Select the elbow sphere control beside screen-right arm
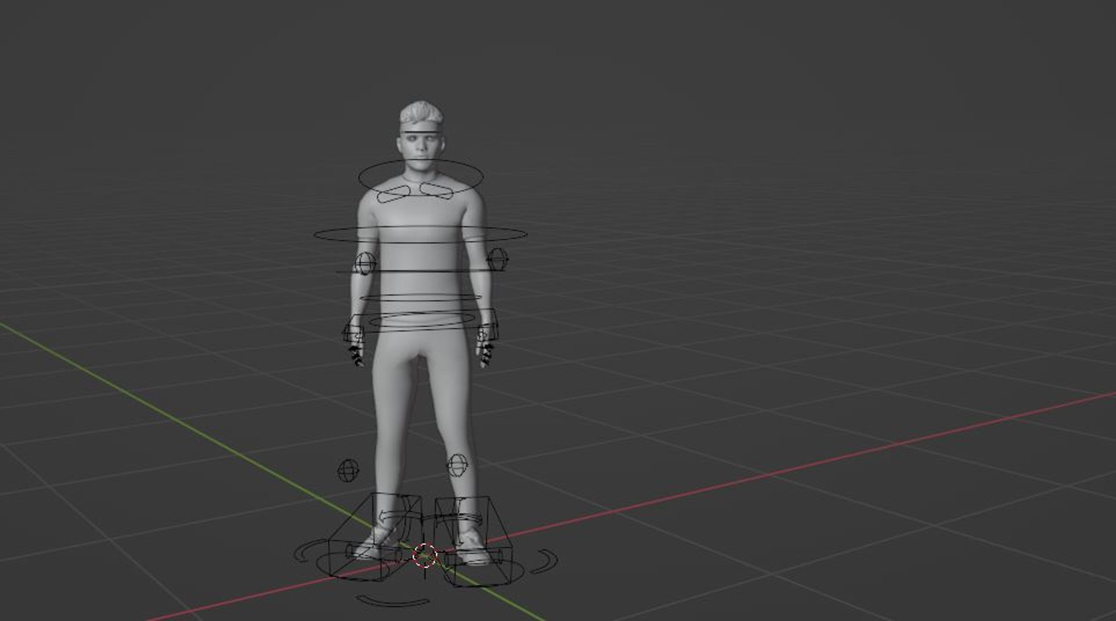1116x621 pixels. [498, 259]
